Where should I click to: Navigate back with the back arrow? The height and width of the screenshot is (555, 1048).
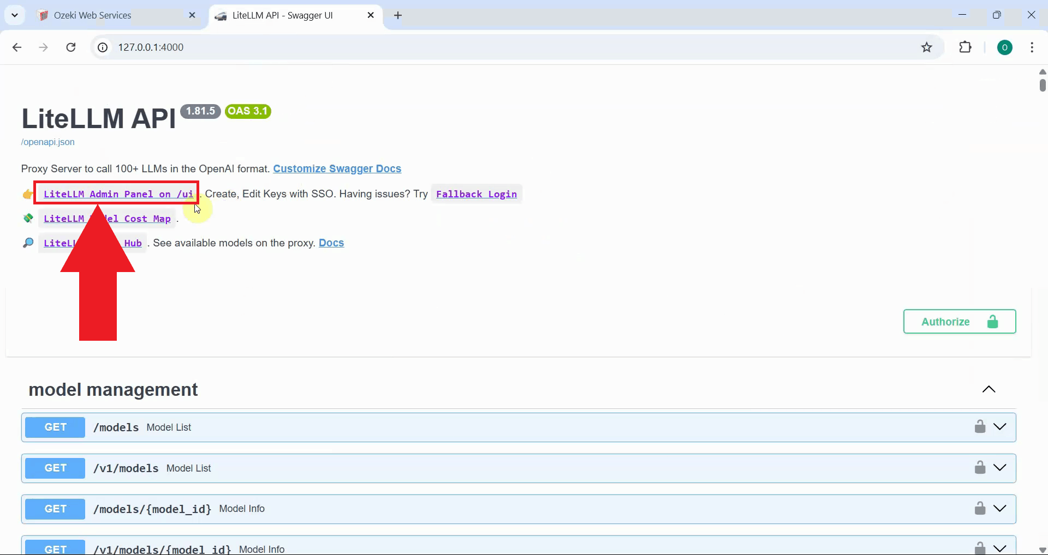(x=17, y=47)
